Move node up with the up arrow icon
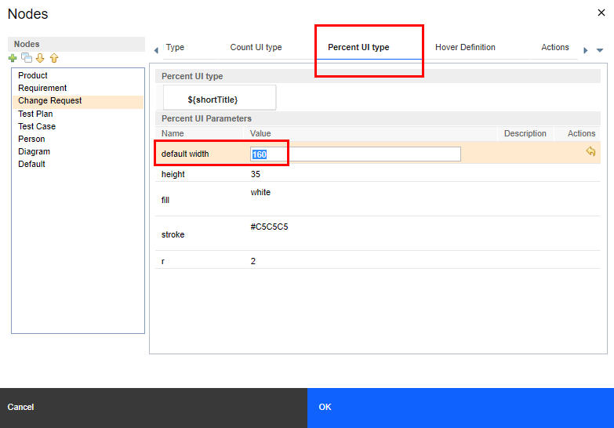Viewport: 614px width, 428px height. pos(53,59)
